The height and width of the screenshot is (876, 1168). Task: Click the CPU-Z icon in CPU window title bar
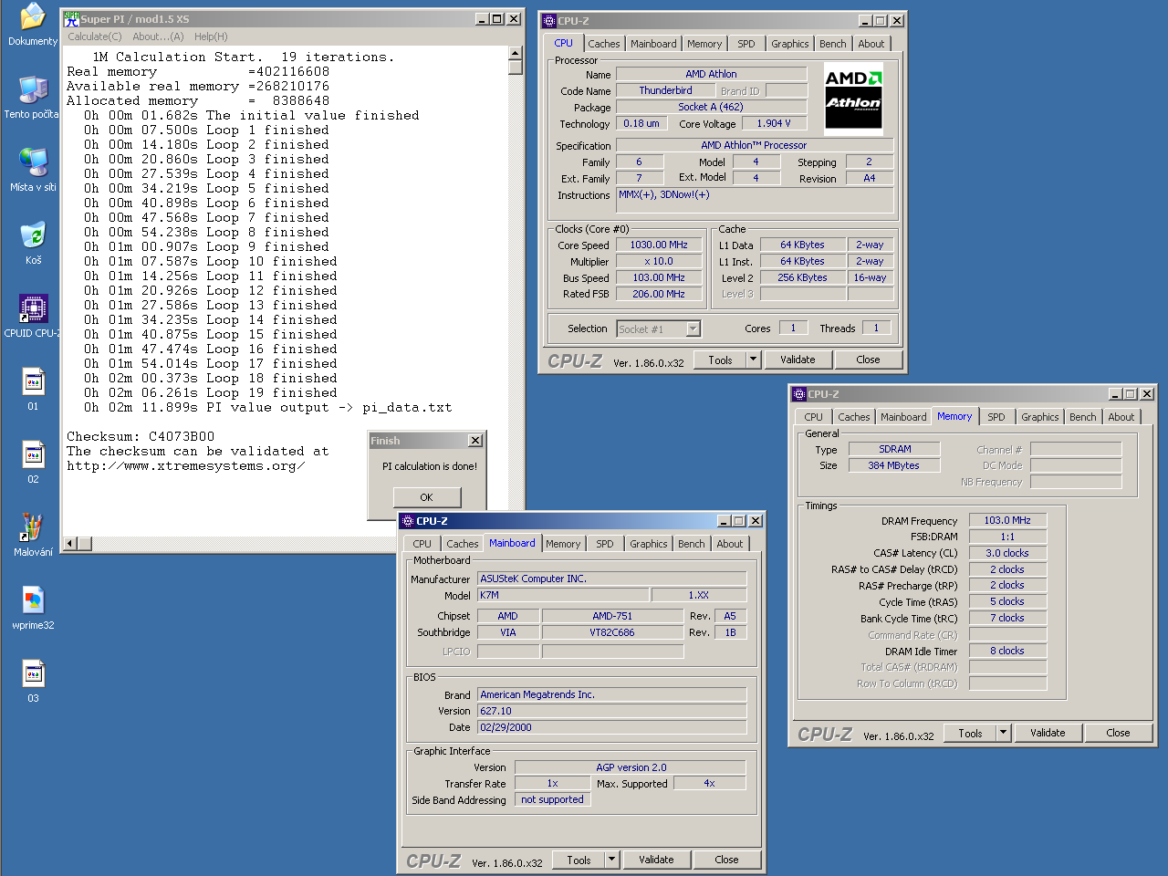tap(549, 20)
